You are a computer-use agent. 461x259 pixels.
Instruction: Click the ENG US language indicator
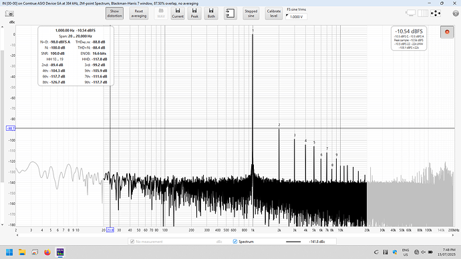click(406, 252)
